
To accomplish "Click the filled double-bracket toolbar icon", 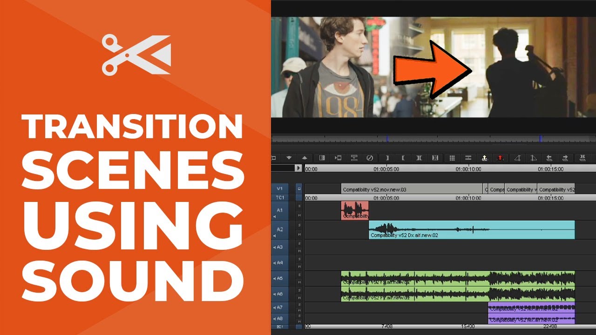I will point(435,158).
